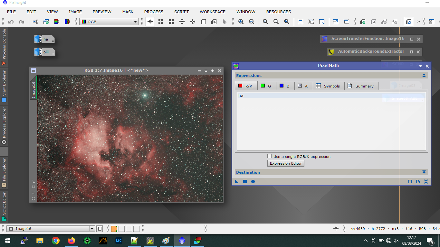Click PixelMath Apply Global circle icon
440x247 pixels.
click(253, 182)
